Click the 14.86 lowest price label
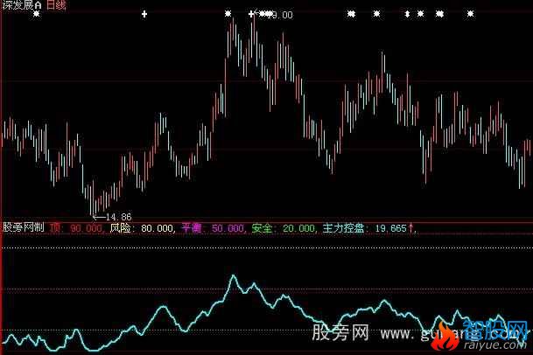Image resolution: width=533 pixels, height=355 pixels. coord(119,217)
